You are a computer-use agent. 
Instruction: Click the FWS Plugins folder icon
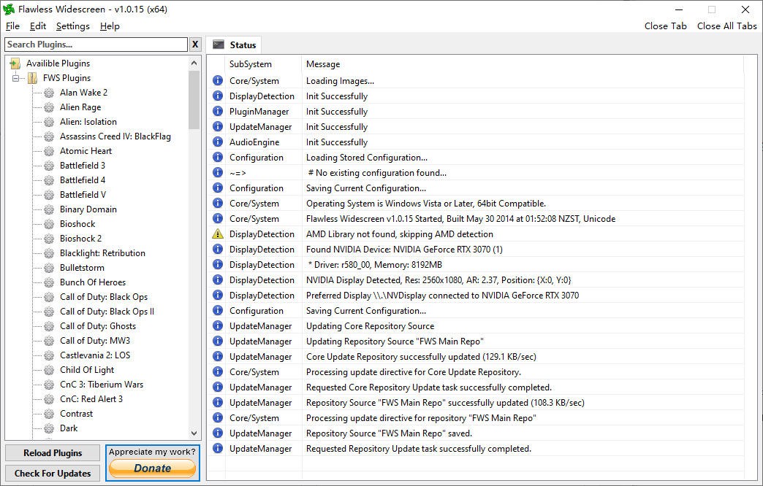pos(32,78)
